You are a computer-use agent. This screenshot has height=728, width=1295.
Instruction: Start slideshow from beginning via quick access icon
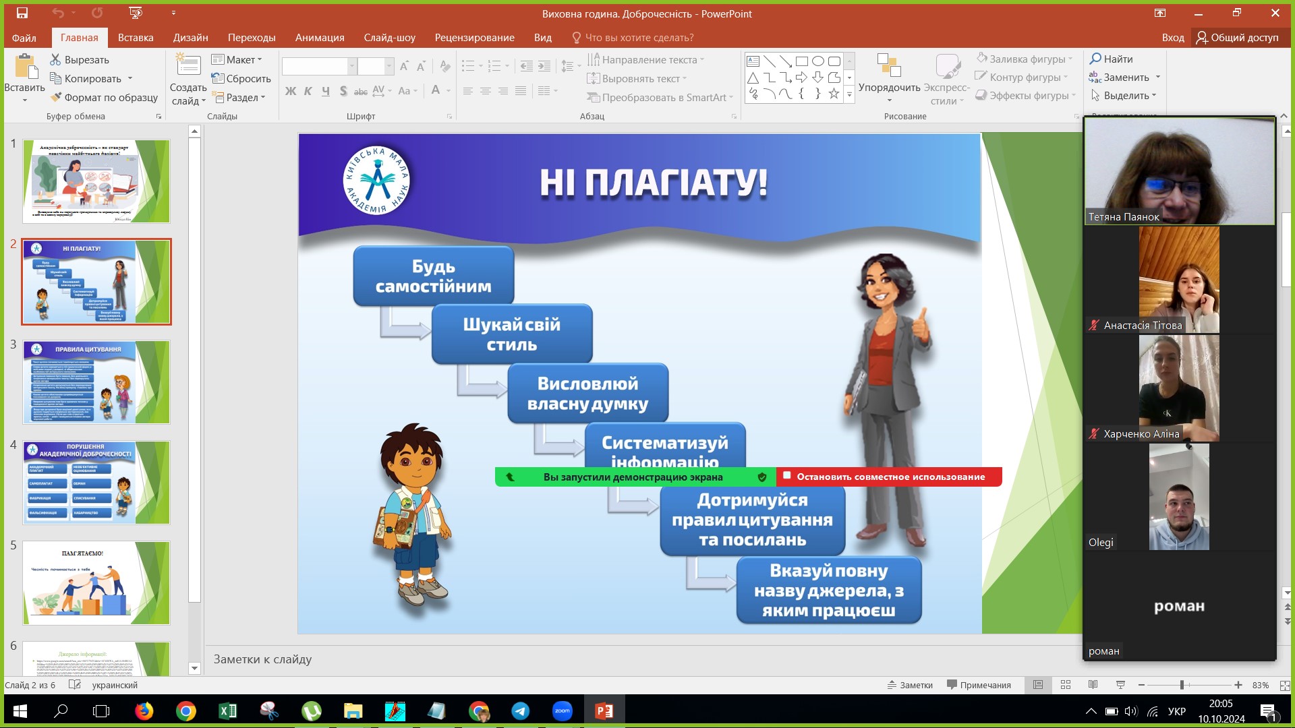[x=136, y=13]
